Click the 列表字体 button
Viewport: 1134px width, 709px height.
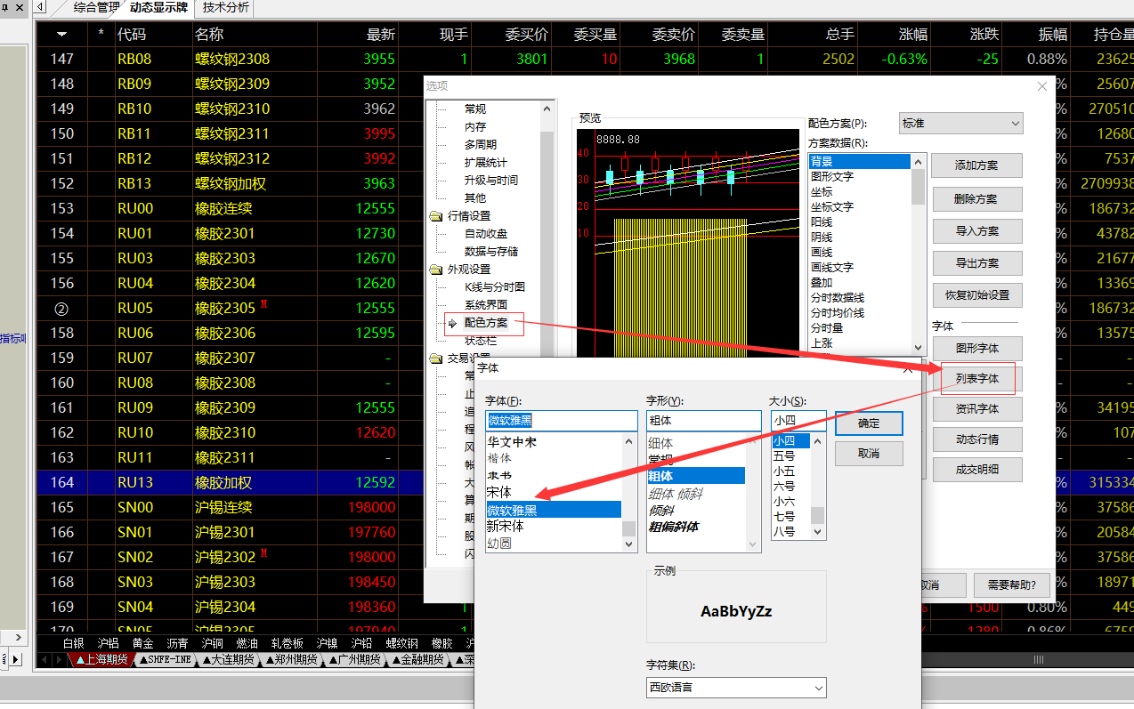976,378
